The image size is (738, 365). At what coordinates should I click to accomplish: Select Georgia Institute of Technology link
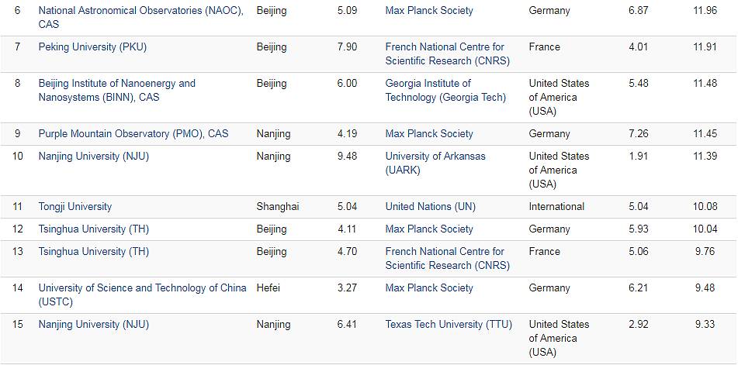pos(428,84)
